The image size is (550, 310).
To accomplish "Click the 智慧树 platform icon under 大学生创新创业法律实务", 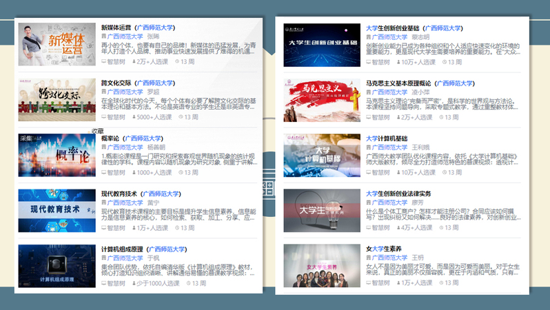I will [369, 227].
